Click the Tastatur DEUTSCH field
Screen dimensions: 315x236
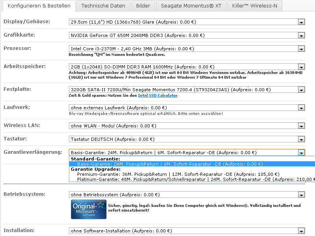tap(187, 139)
